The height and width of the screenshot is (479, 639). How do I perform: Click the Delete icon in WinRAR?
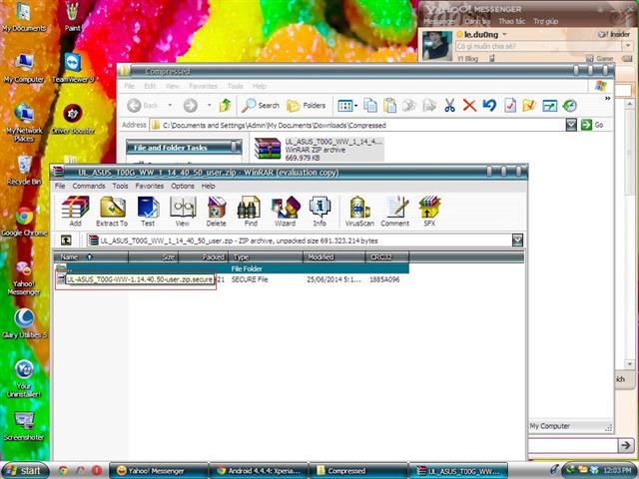point(216,211)
